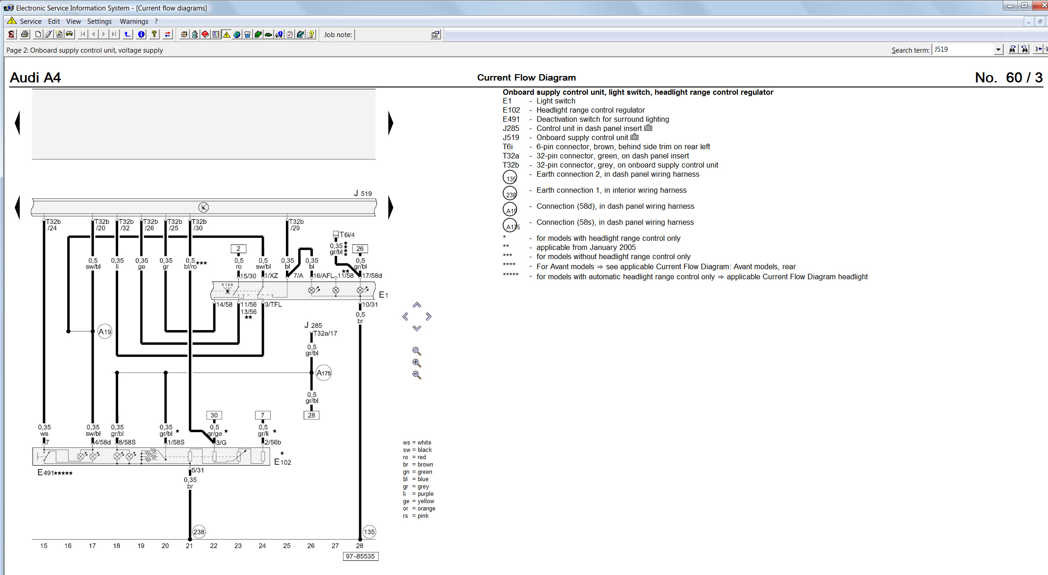Screen dimensions: 1048x575
Task: Click the zoom in magnifier icon
Action: tap(416, 363)
